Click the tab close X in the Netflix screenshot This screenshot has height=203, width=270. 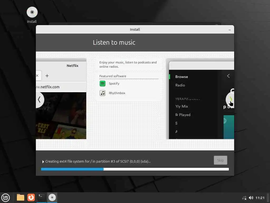(37, 76)
